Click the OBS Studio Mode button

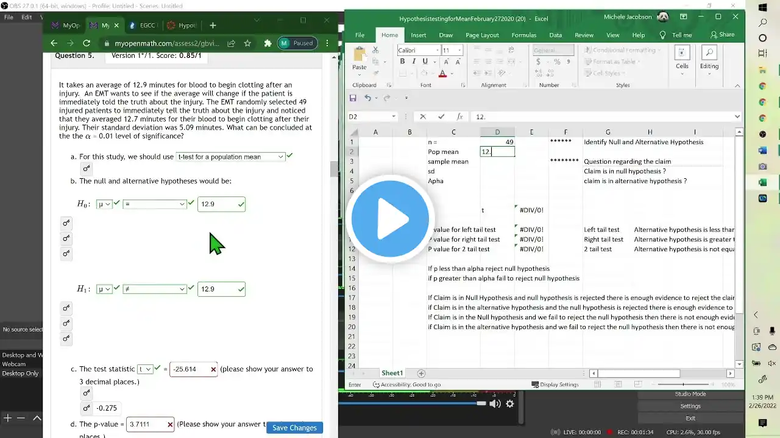[690, 394]
